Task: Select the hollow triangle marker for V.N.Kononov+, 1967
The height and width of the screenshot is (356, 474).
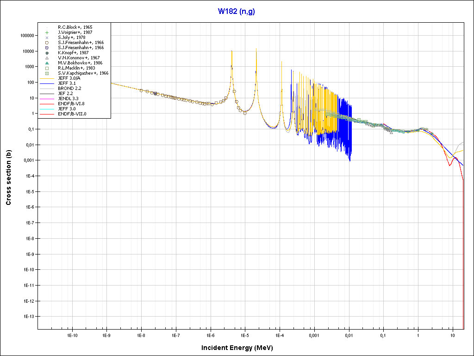Action: (x=47, y=58)
